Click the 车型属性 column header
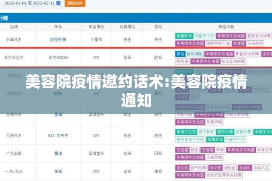Screen dimensions: 272x181 96,27
